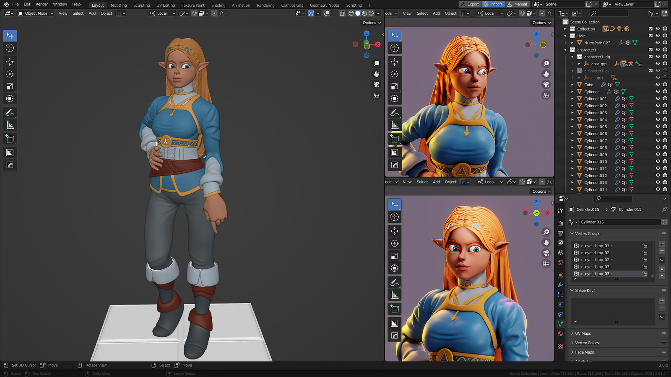Switch to the Sculpting workspace tab

pyautogui.click(x=141, y=5)
